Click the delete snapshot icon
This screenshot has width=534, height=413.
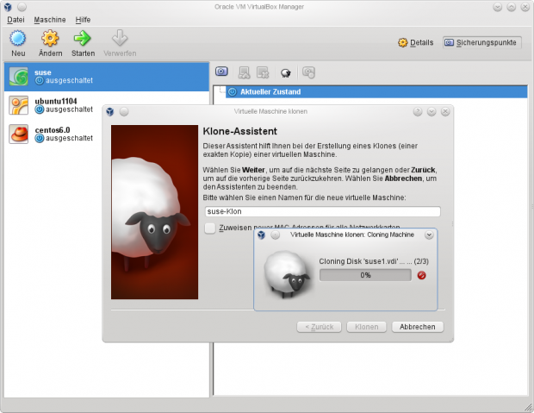point(264,72)
